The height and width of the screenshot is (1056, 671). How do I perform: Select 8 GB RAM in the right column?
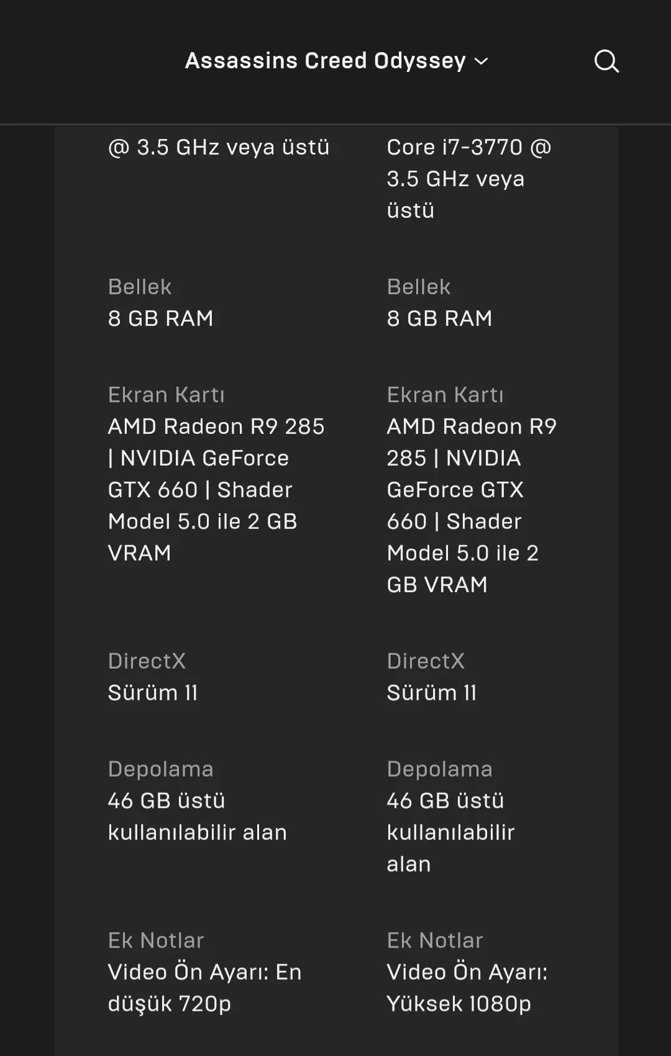click(439, 318)
